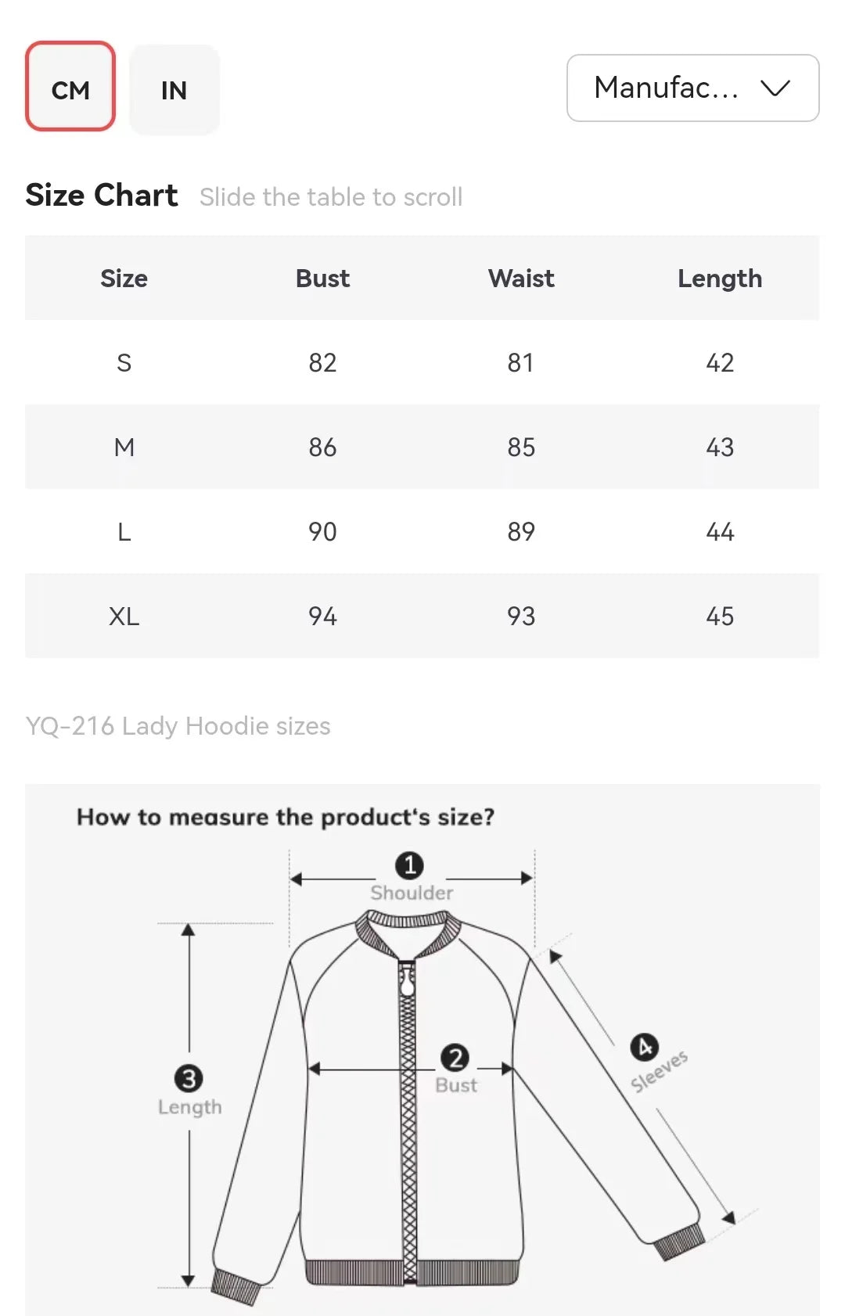Select the S size row
This screenshot has width=845, height=1316.
pyautogui.click(x=124, y=363)
